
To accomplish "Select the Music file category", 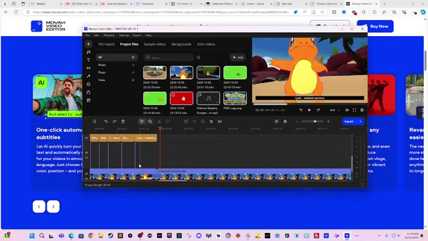I will [x=116, y=65].
